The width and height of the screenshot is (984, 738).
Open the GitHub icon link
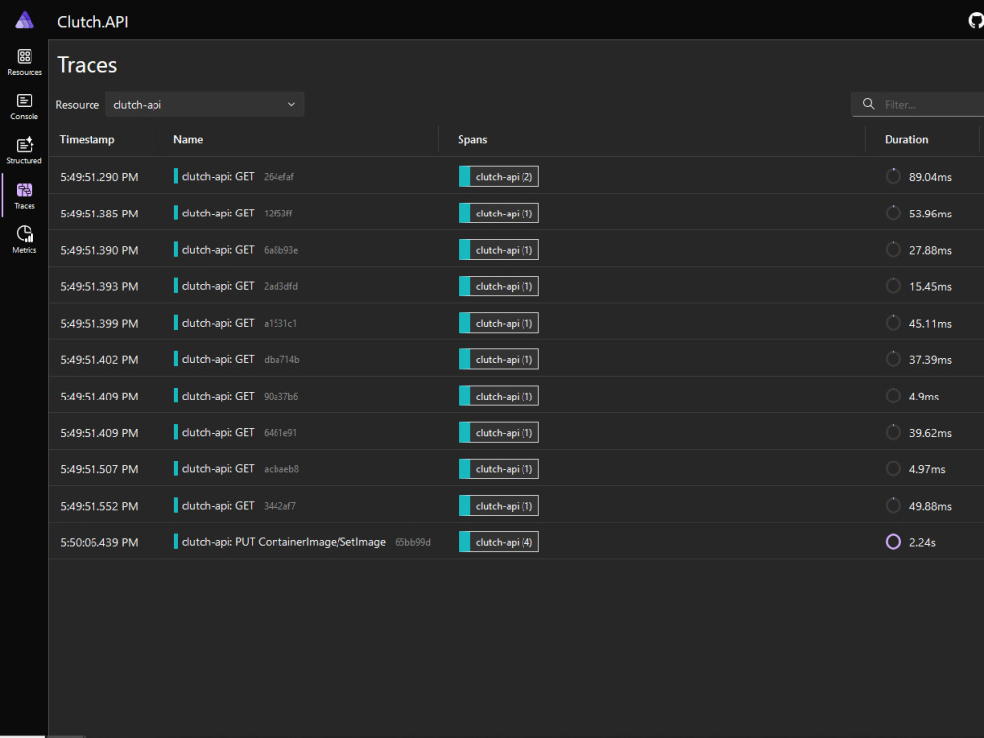976,21
